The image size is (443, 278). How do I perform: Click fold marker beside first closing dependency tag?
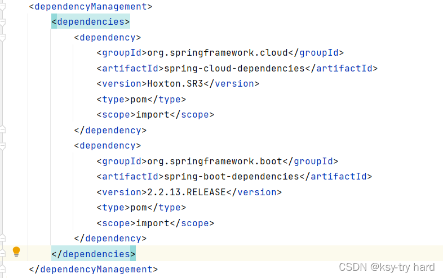pyautogui.click(x=2, y=130)
